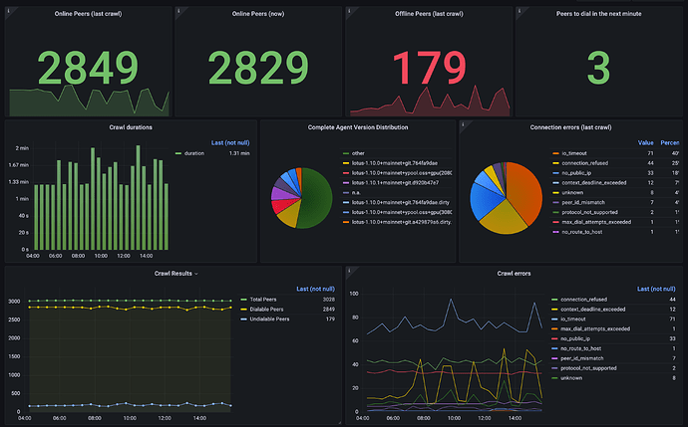Select lotus-1.10.0+mainnet+git.a429879a6.dirty legend entry

pos(402,222)
